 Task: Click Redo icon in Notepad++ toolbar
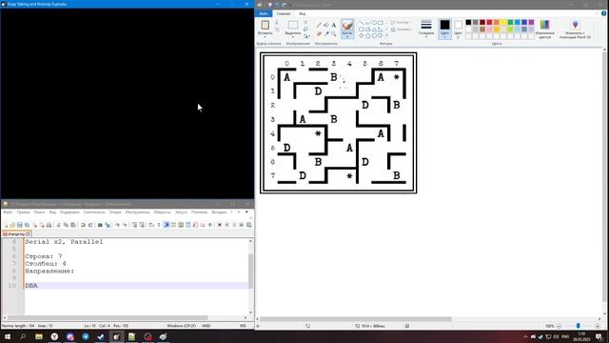coord(90,225)
